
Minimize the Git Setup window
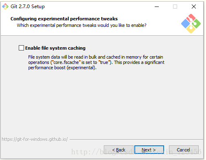(x=157, y=7)
